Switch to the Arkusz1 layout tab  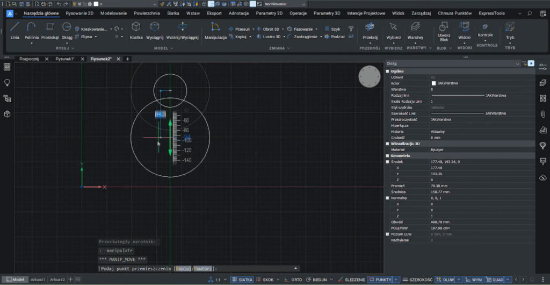[x=38, y=280]
